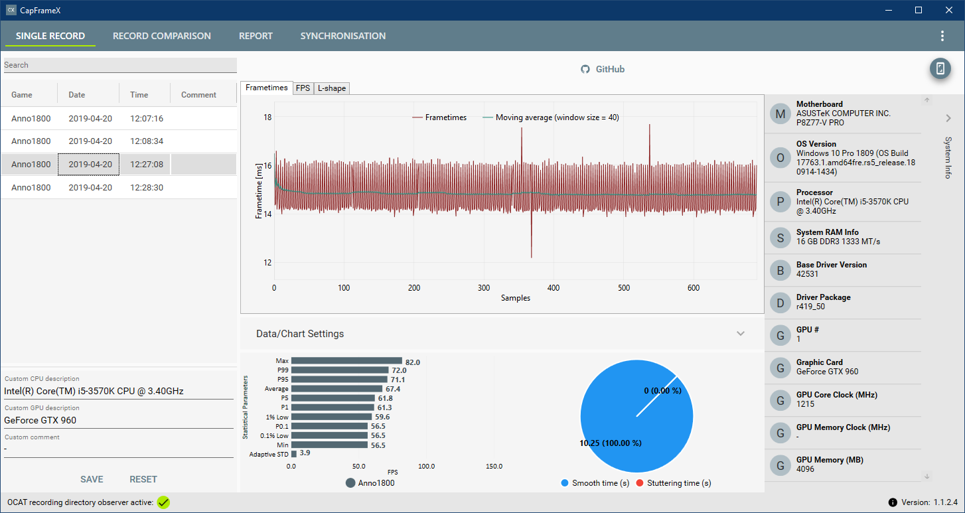This screenshot has height=513, width=965.
Task: Select the record with time 12:08:34
Action: point(119,141)
